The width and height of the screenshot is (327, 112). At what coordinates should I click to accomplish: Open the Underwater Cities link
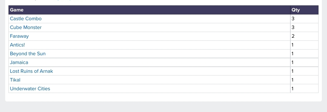pos(30,88)
